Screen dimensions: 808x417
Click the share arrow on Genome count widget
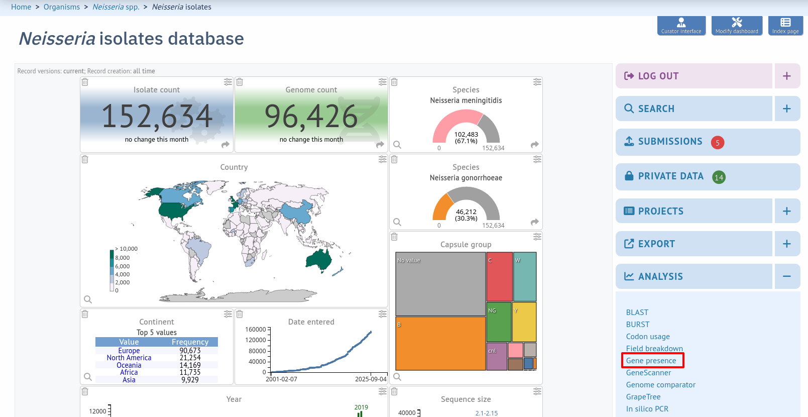point(380,145)
